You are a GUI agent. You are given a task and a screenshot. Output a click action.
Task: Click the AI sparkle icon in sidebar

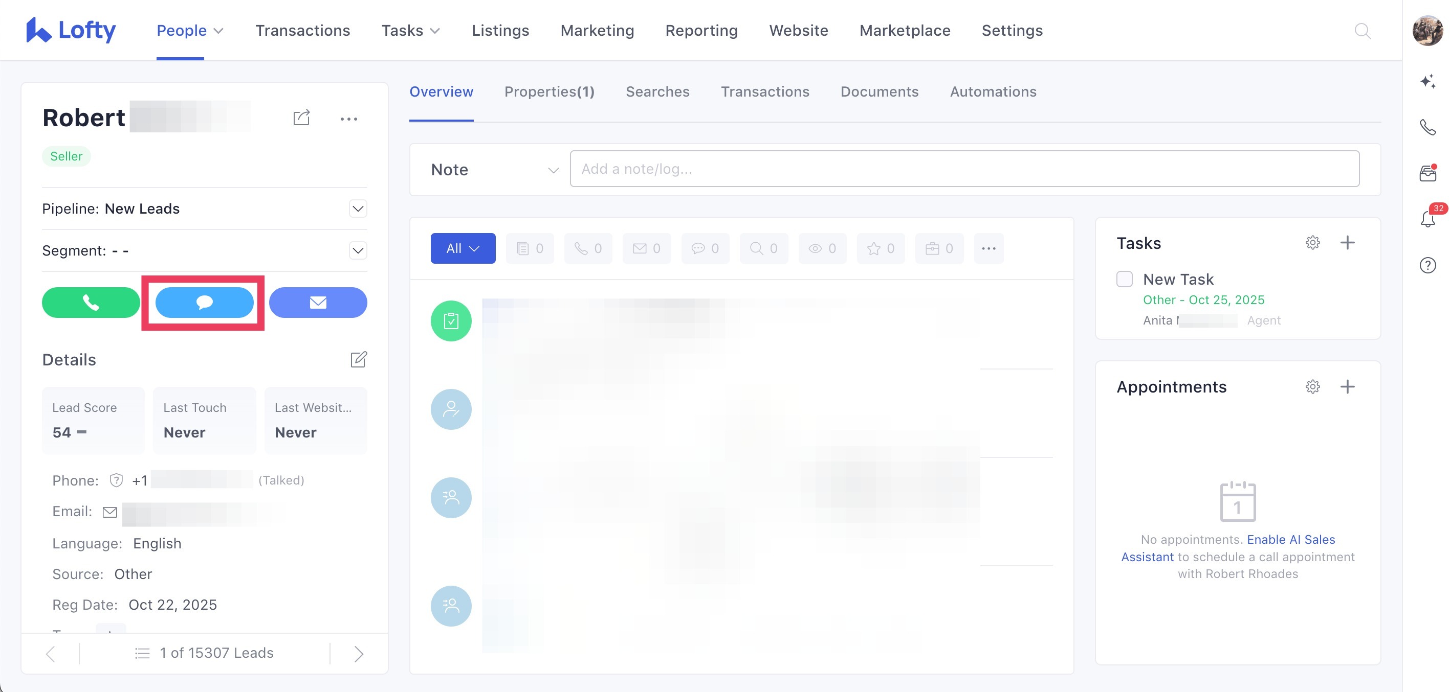click(1427, 81)
